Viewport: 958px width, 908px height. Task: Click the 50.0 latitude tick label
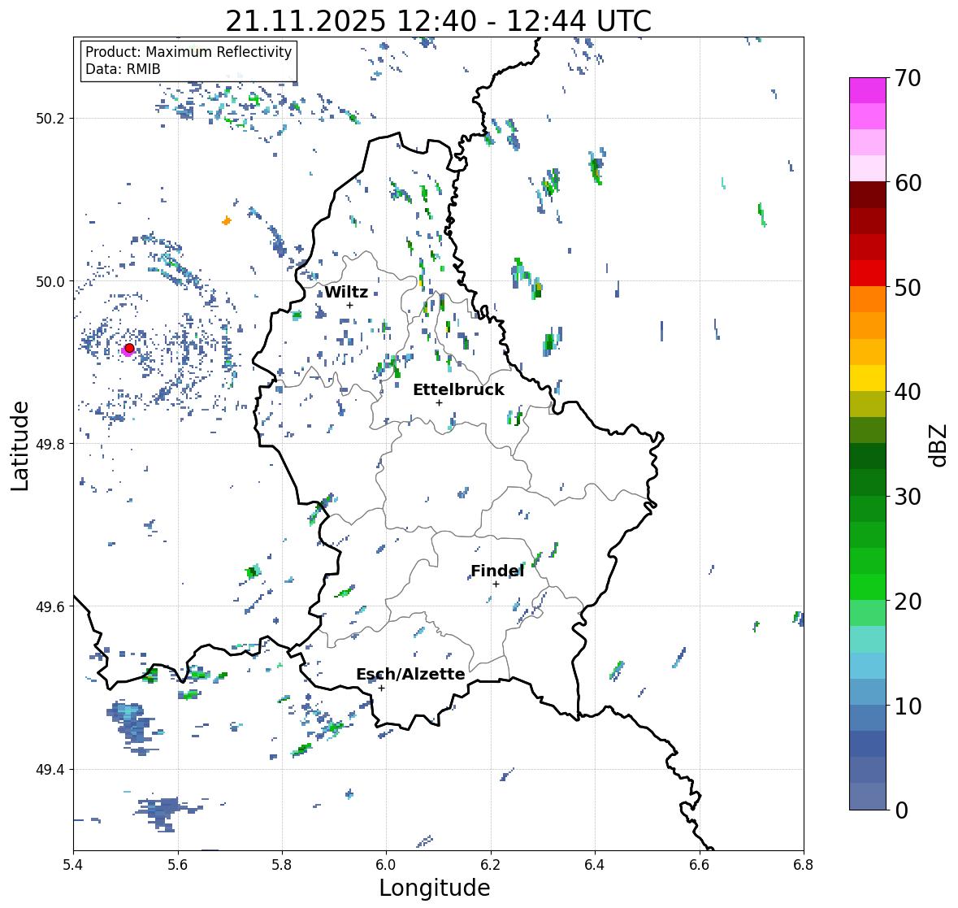point(50,281)
